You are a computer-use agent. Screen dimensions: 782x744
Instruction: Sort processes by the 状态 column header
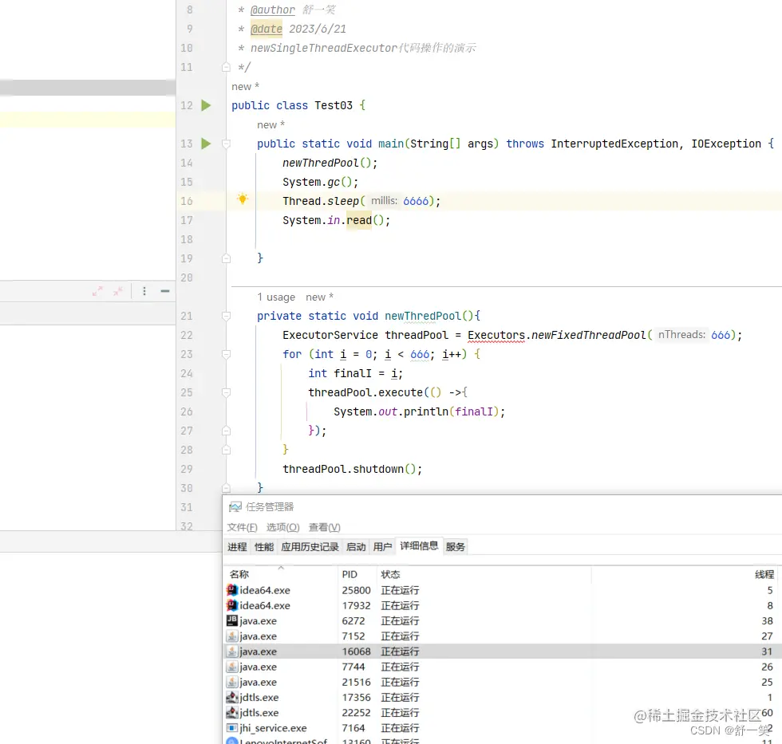(484, 574)
